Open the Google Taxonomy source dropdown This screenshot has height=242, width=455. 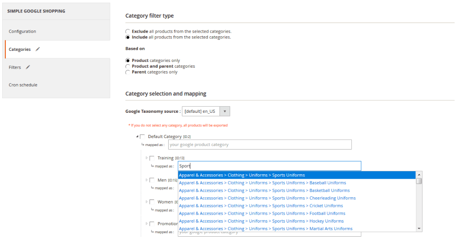point(206,111)
